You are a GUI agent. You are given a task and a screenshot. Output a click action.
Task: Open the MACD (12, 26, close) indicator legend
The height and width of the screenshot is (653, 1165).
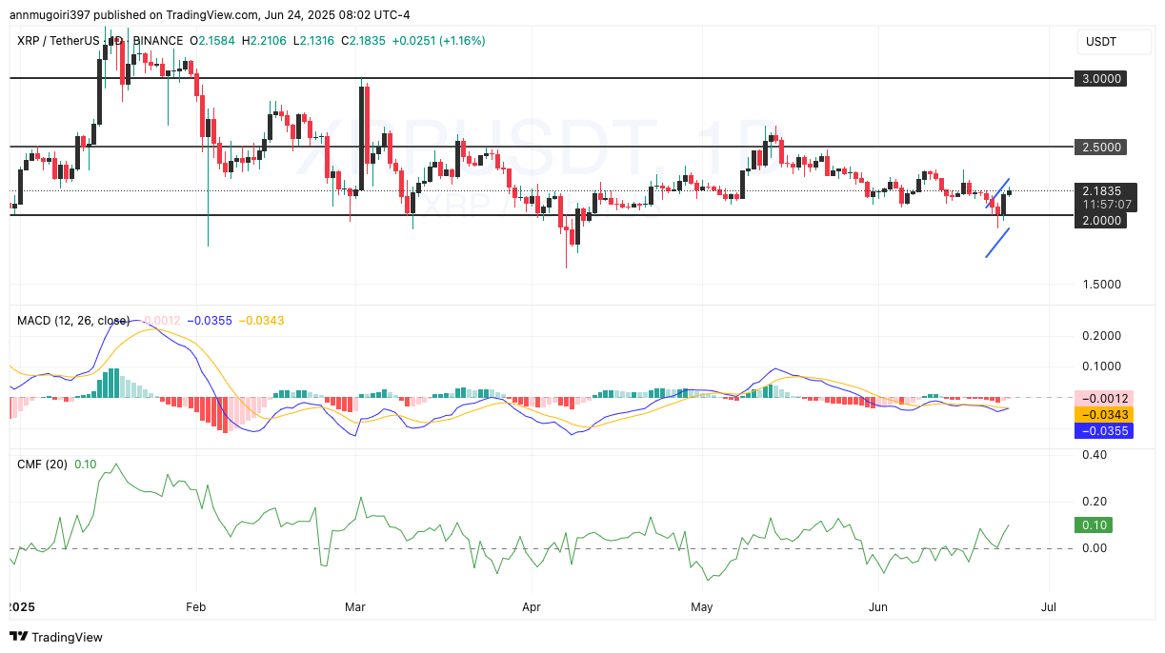pos(73,321)
